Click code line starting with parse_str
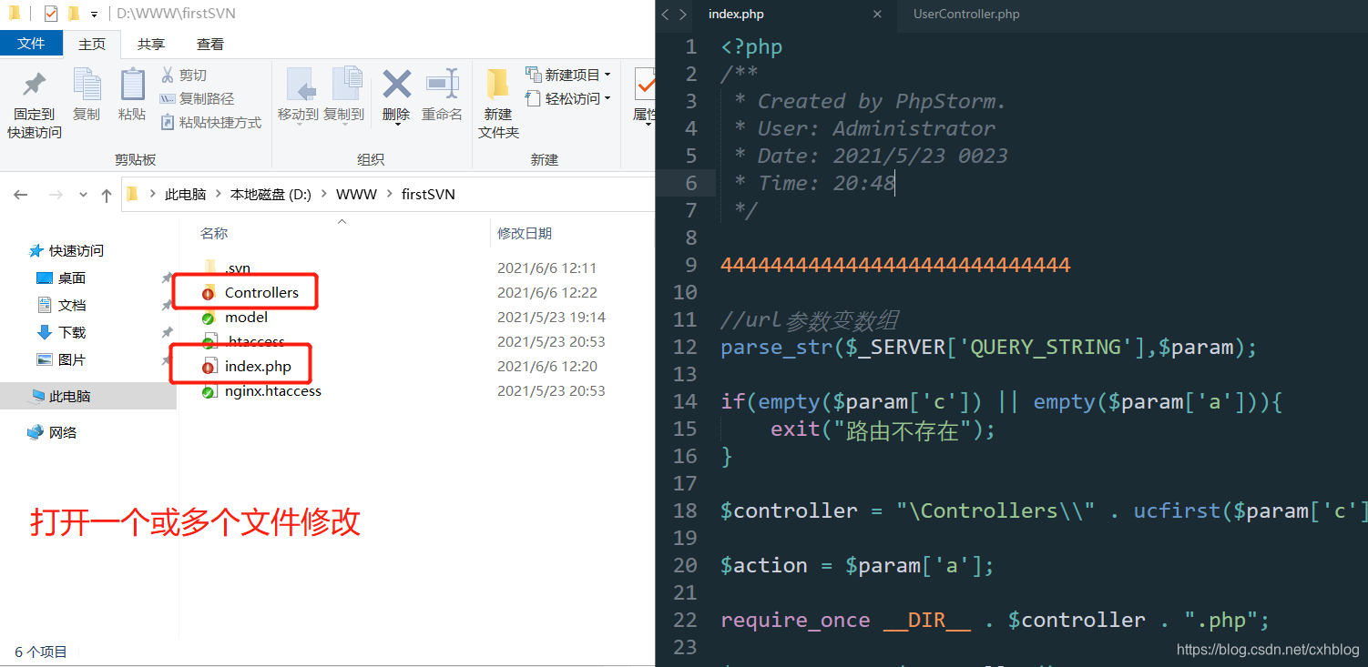 click(x=989, y=348)
